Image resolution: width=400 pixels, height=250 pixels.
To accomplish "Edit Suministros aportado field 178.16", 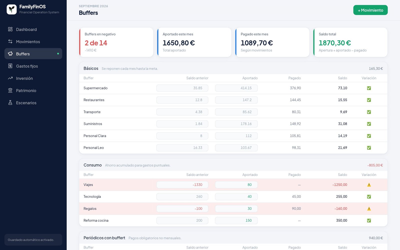I will pyautogui.click(x=236, y=124).
